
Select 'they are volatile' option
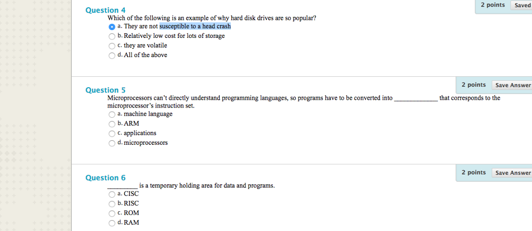[x=112, y=46]
